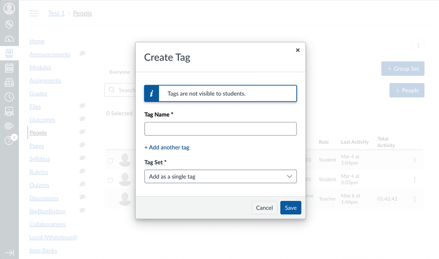The width and height of the screenshot is (439, 259).
Task: Open Home in course navigation
Action: point(37,41)
